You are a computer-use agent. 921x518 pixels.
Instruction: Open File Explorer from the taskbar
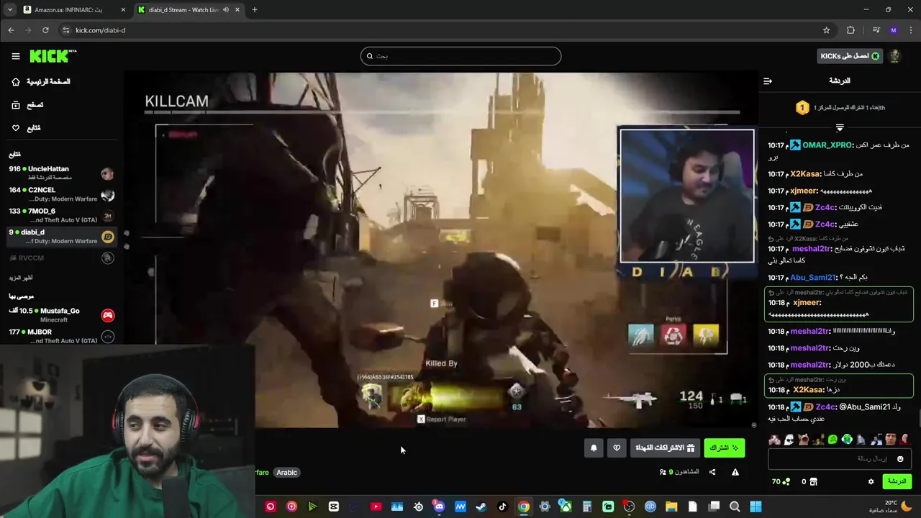point(671,506)
